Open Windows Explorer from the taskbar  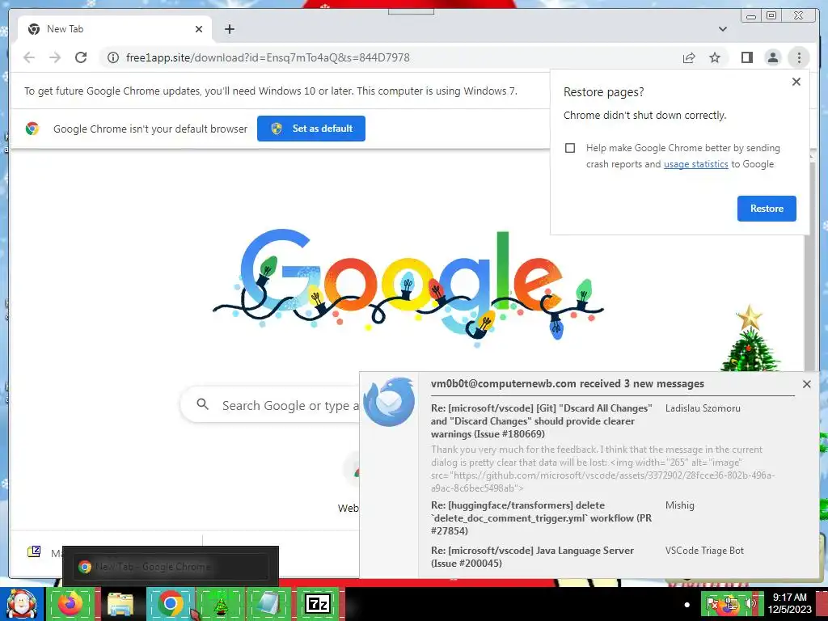click(120, 603)
